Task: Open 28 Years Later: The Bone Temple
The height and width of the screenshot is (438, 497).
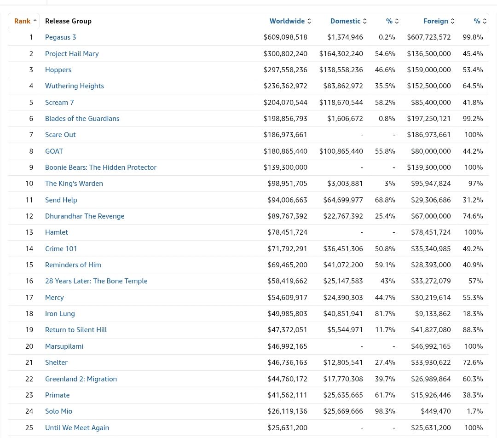Action: point(96,281)
